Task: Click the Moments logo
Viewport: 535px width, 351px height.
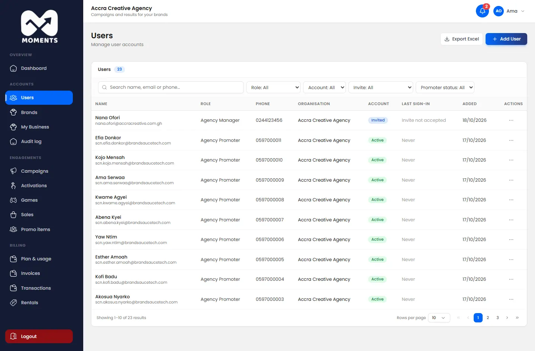Action: (39, 26)
